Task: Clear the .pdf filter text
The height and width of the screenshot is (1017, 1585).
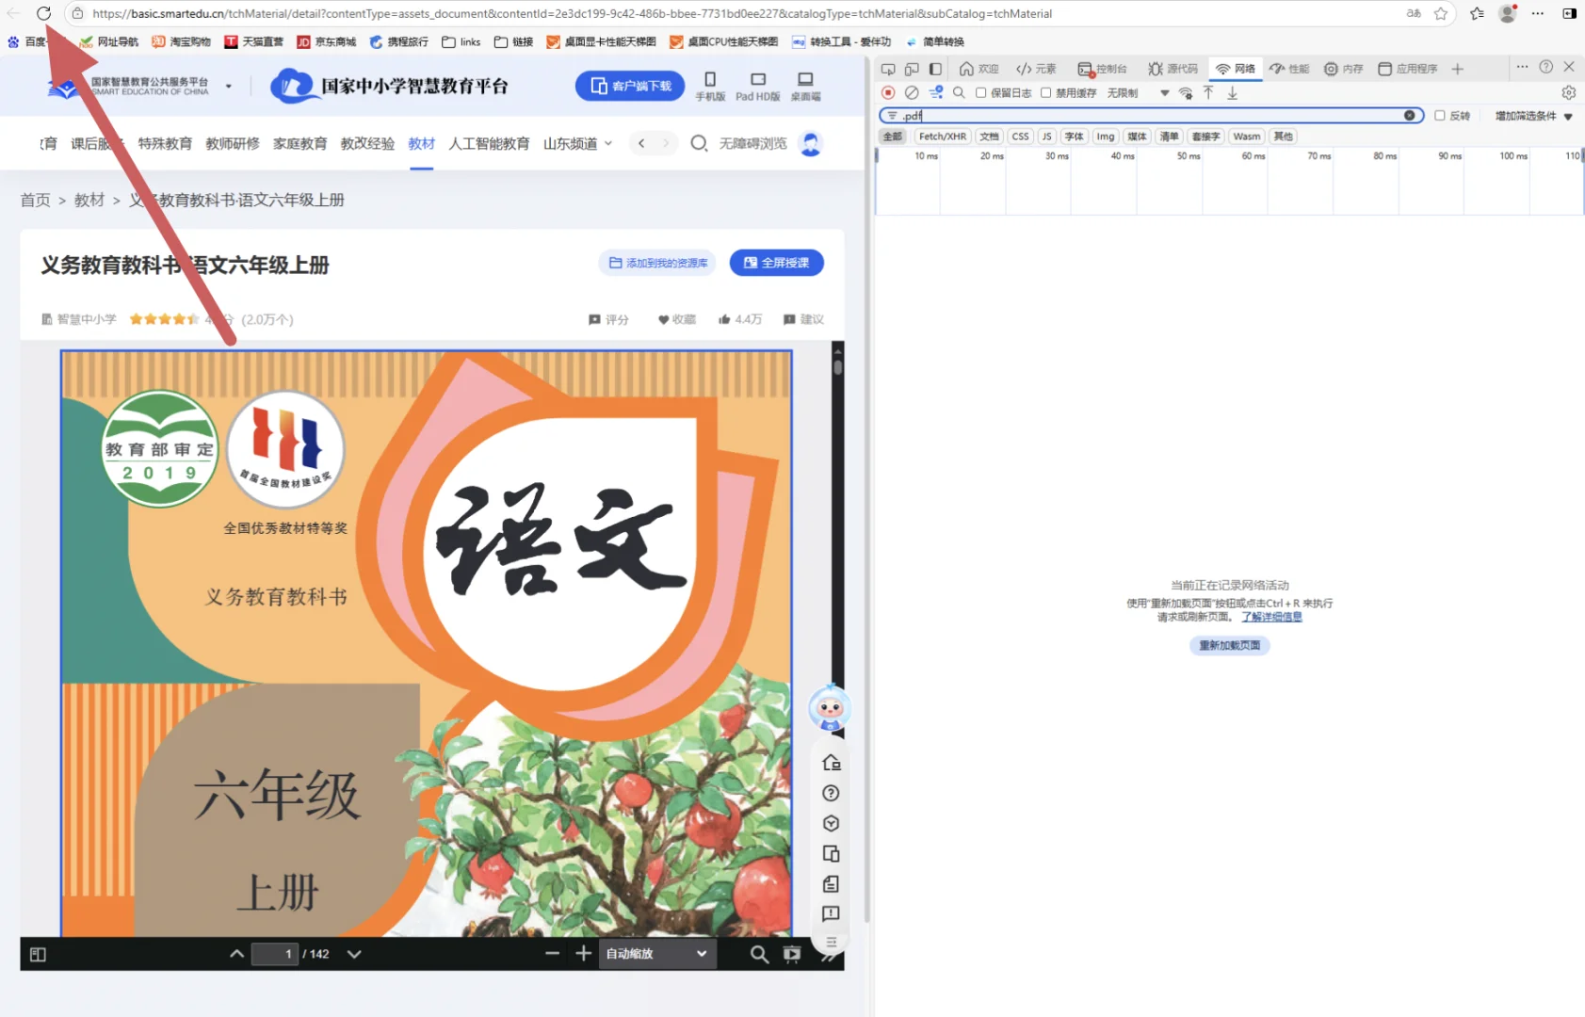Action: pos(1409,115)
